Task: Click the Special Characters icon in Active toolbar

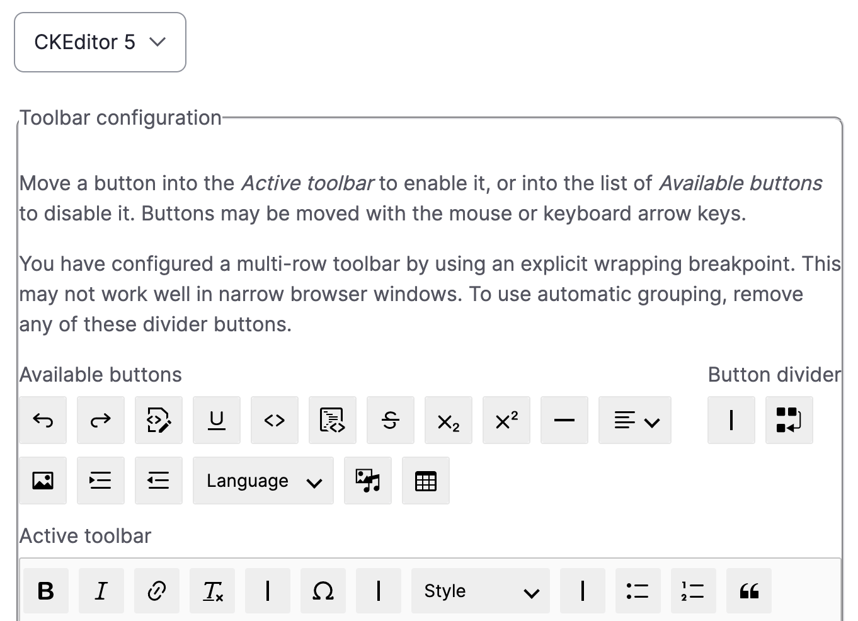Action: pyautogui.click(x=323, y=591)
